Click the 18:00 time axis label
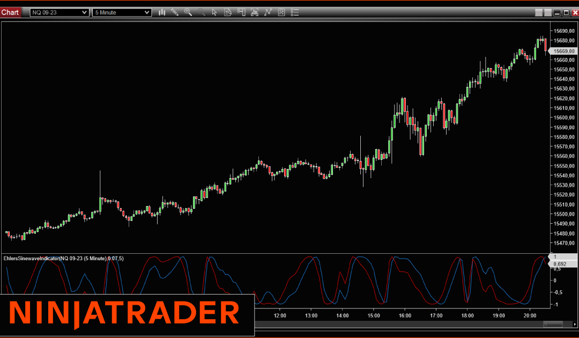 467,315
